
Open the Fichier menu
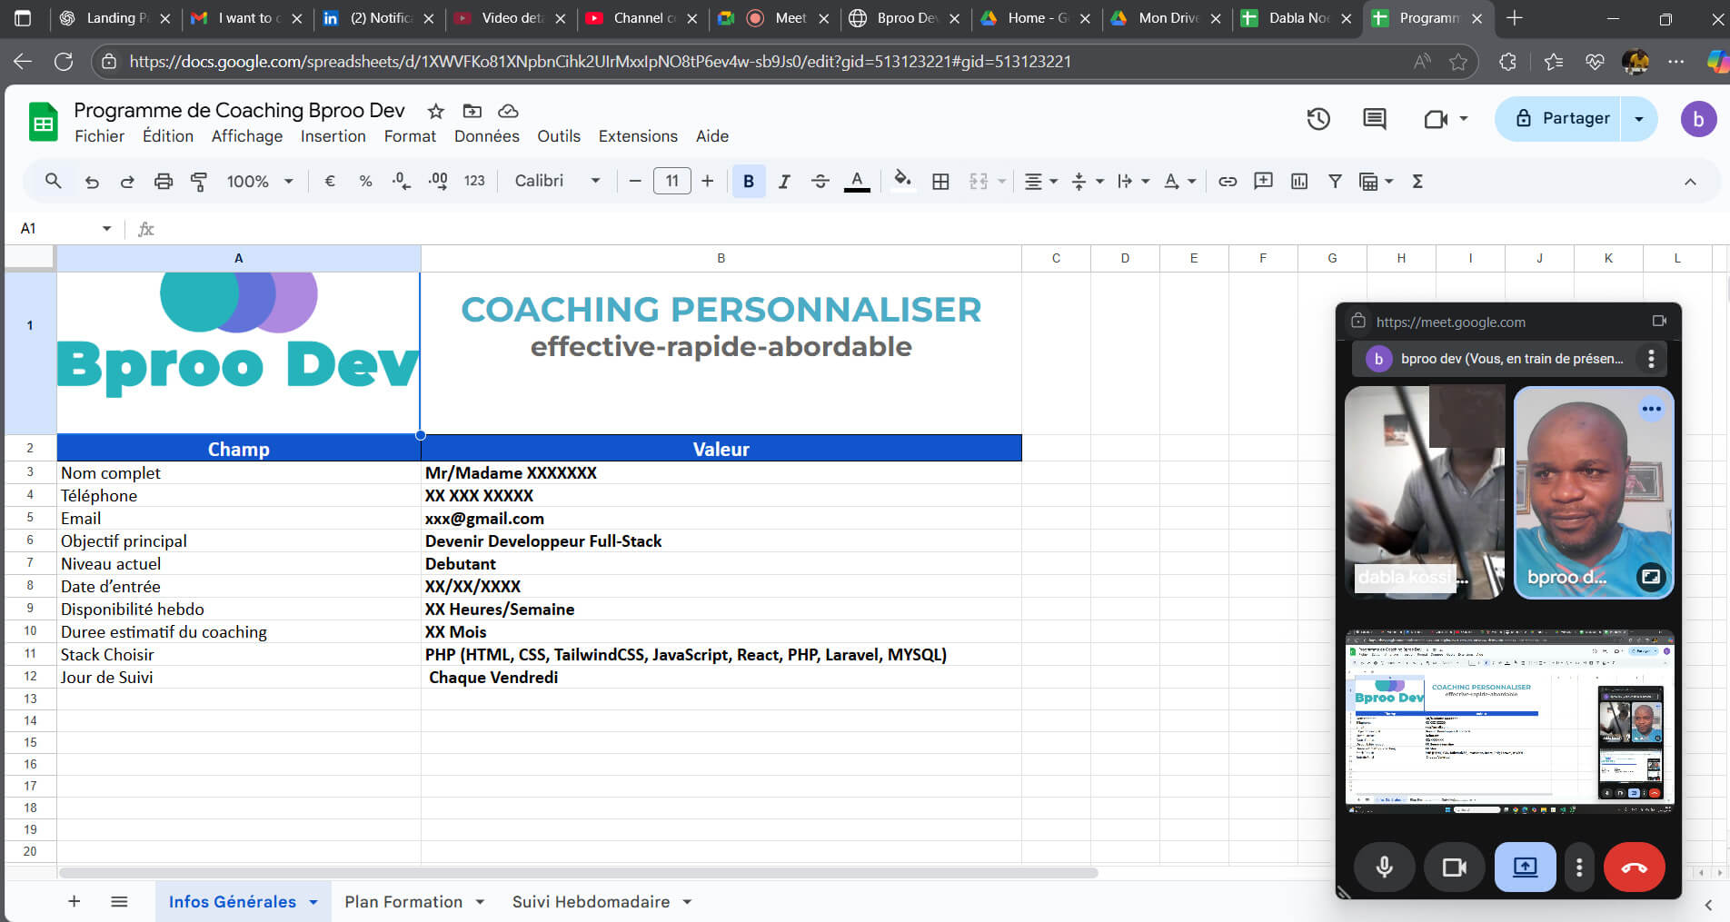click(99, 136)
